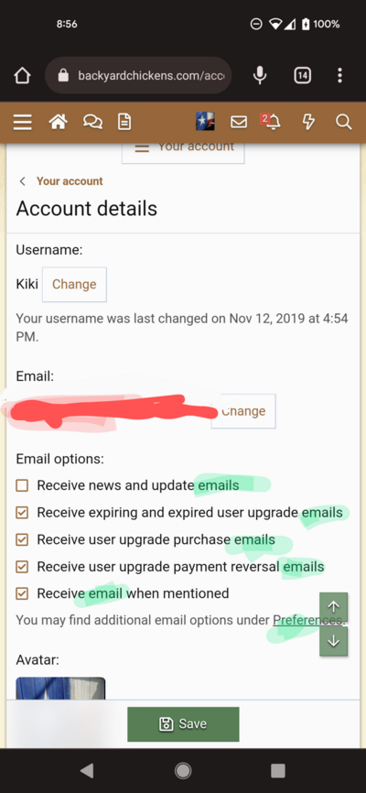
Task: Open the site search magnifier
Action: (344, 122)
